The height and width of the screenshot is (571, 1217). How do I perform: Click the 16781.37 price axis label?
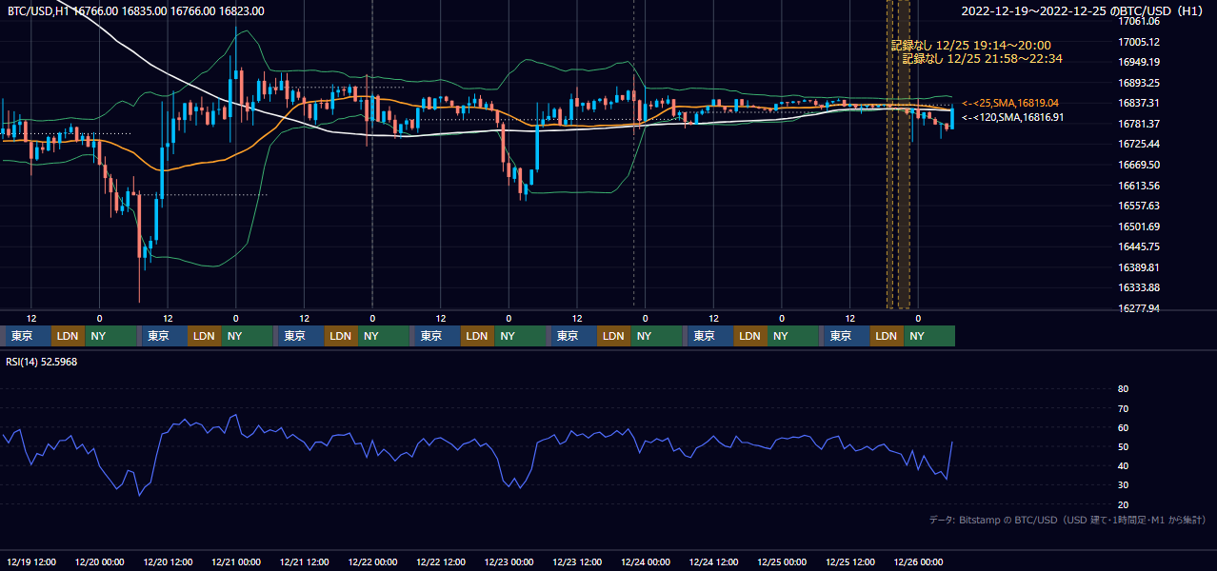pos(1138,124)
